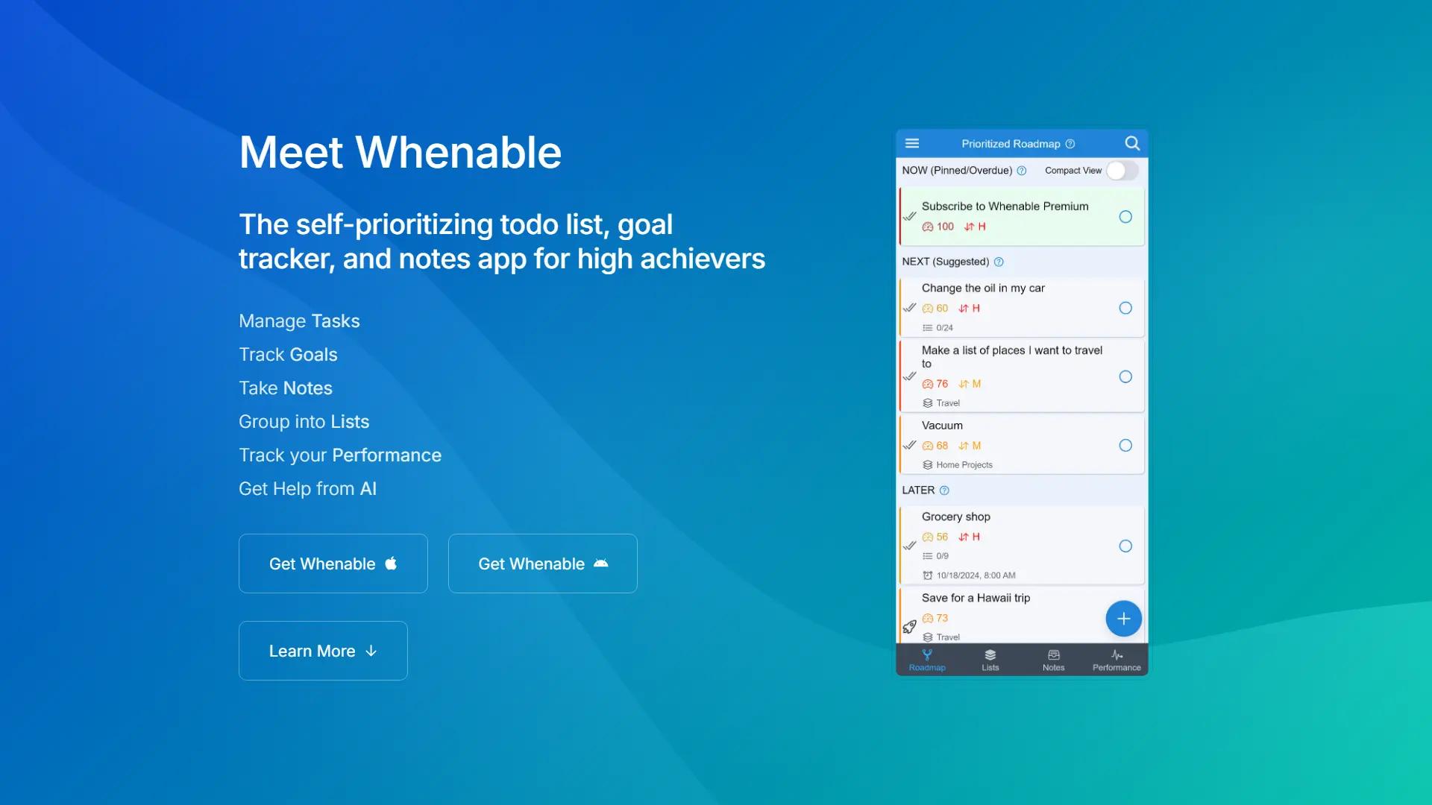This screenshot has height=805, width=1432.
Task: Click the score gauge icon showing 76
Action: point(928,384)
